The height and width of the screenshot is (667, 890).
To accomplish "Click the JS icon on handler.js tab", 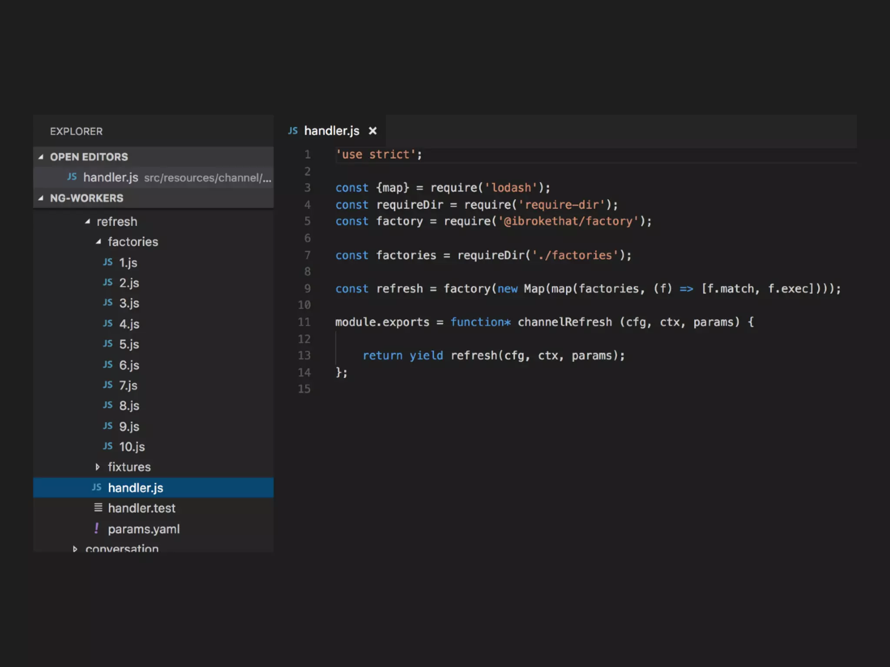I will point(293,131).
